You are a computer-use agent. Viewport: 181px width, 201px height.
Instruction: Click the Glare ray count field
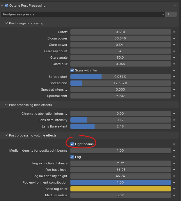[x=120, y=51]
